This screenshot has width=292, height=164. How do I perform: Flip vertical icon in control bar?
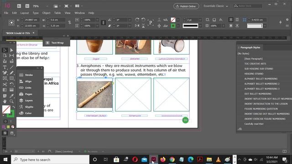(143, 26)
